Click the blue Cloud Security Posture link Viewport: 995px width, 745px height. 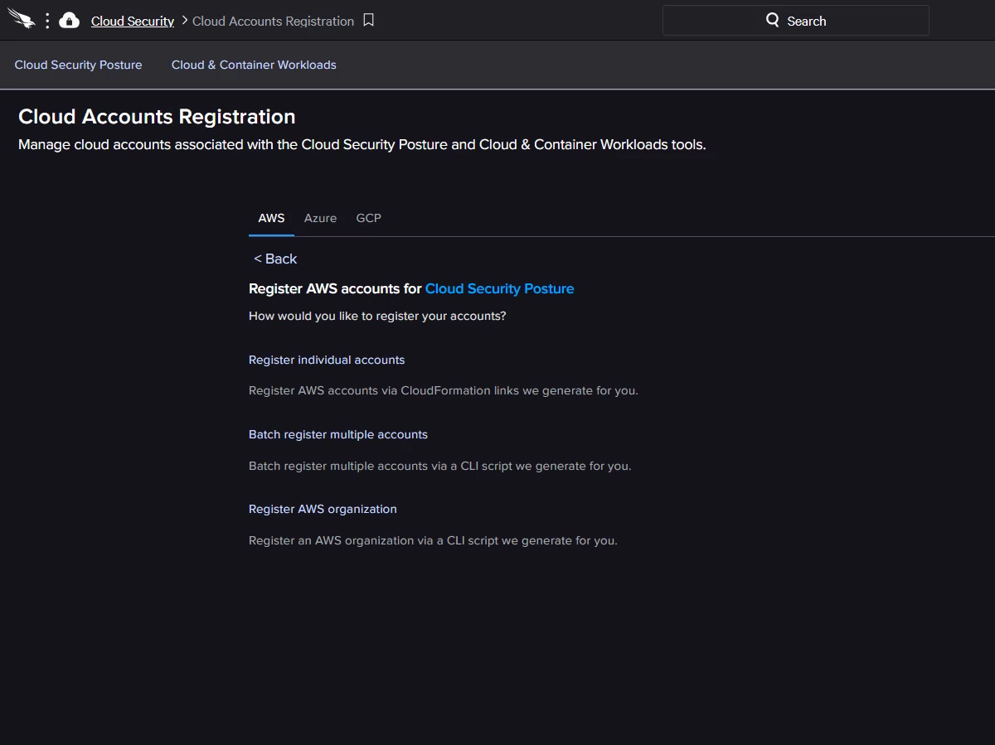coord(500,289)
